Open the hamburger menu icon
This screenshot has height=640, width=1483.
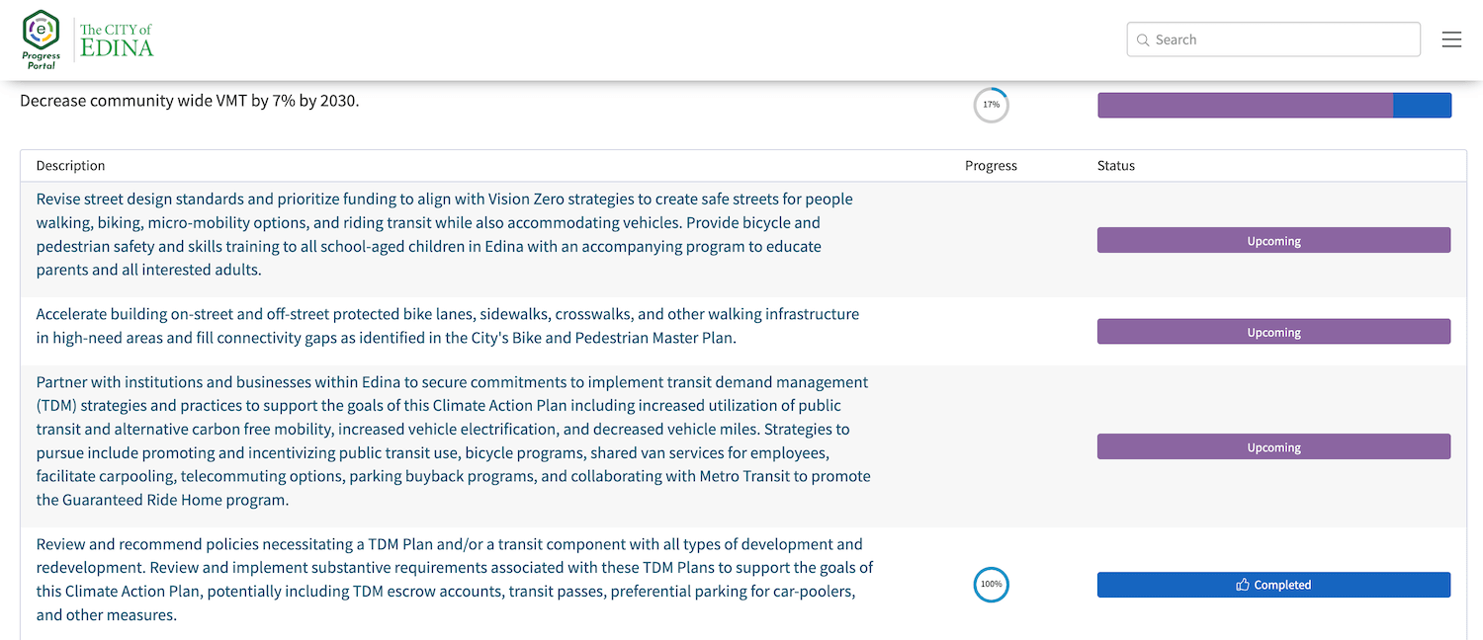pos(1451,40)
